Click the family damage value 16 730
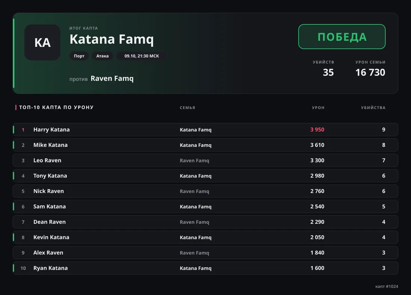Image resolution: width=411 pixels, height=295 pixels. pyautogui.click(x=370, y=72)
